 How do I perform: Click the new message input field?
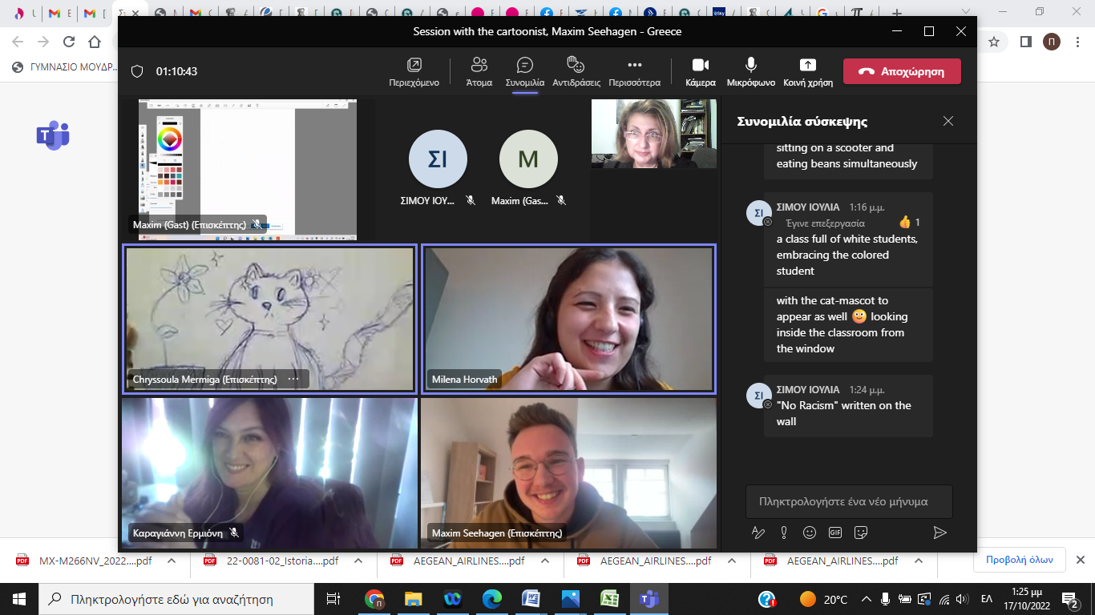pos(848,501)
